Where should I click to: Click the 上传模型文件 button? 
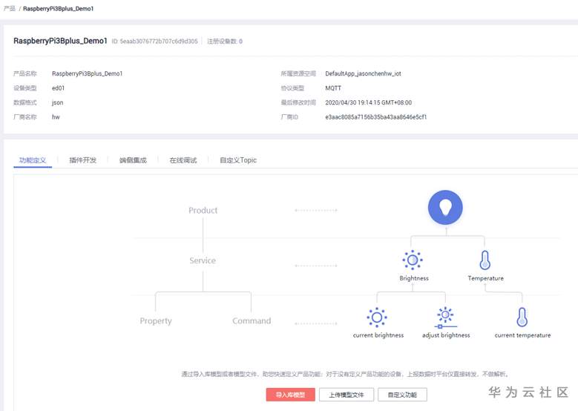pyautogui.click(x=347, y=395)
